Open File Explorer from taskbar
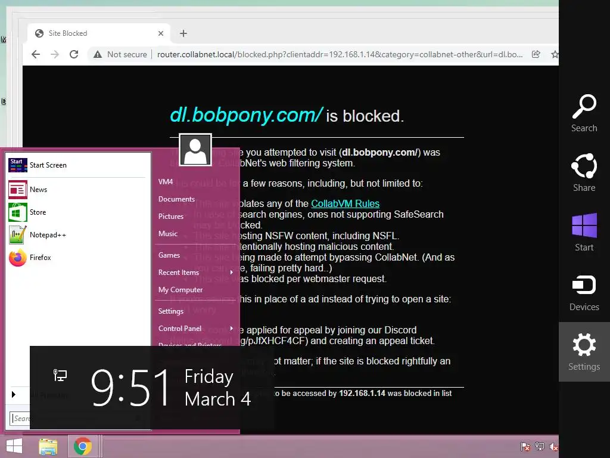 tap(48, 446)
